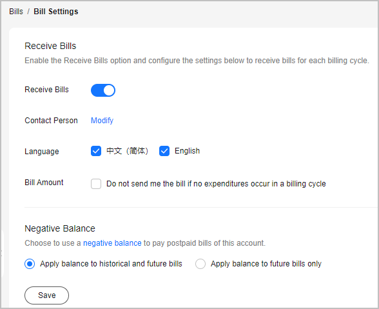
Task: Choose Apply balance to future bills only radio
Action: pos(200,264)
